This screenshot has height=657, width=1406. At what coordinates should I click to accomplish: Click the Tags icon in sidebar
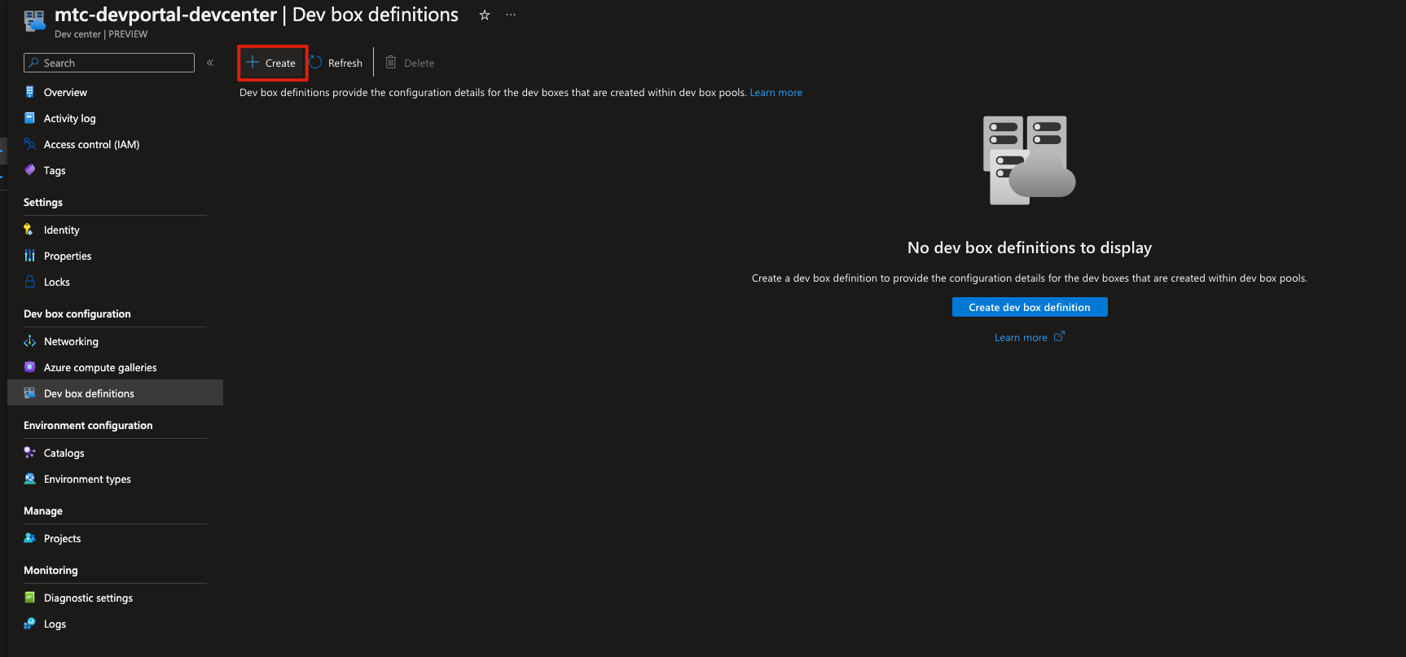pyautogui.click(x=30, y=170)
